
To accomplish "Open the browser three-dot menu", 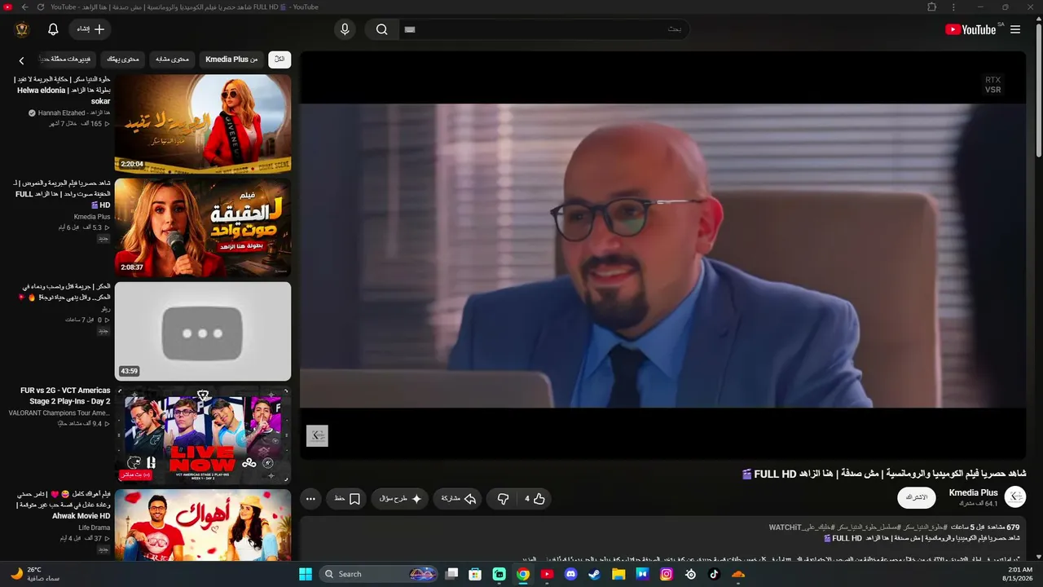I will coord(953,7).
